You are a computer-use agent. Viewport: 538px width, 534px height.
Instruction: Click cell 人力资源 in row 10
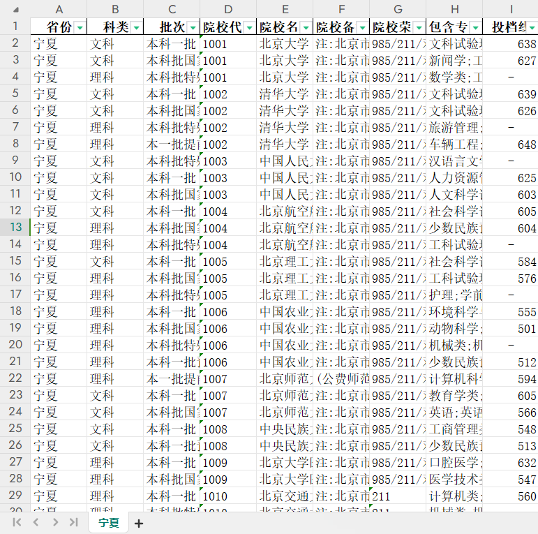click(454, 178)
